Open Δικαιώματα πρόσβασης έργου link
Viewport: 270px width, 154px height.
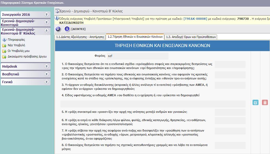[x=27, y=56]
